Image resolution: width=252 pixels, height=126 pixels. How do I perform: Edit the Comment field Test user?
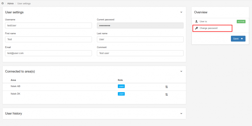tap(140, 53)
